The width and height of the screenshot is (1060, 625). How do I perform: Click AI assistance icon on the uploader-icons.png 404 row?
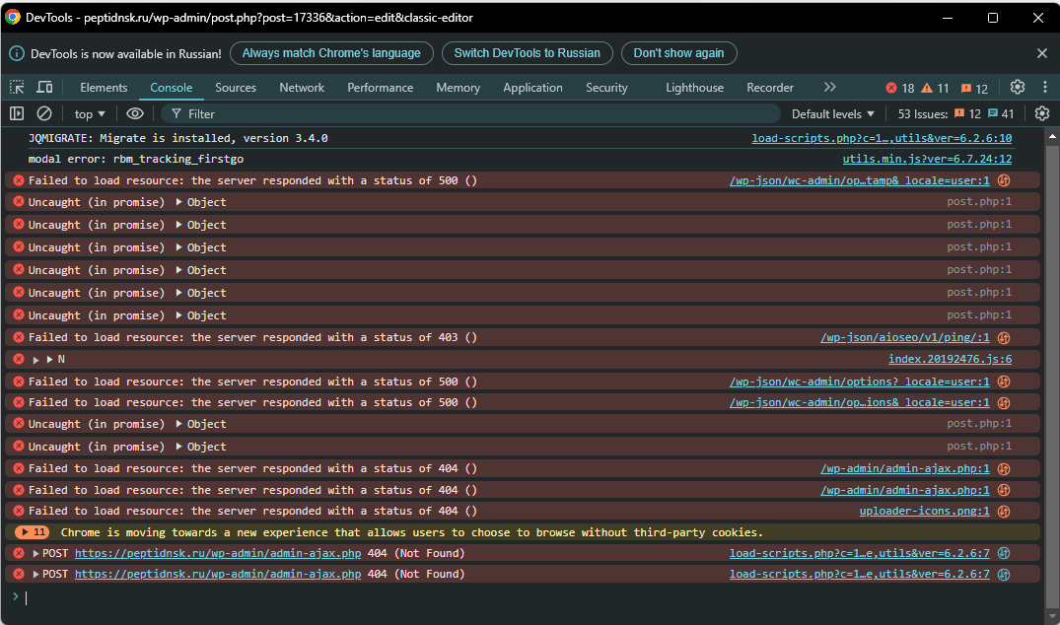1004,512
